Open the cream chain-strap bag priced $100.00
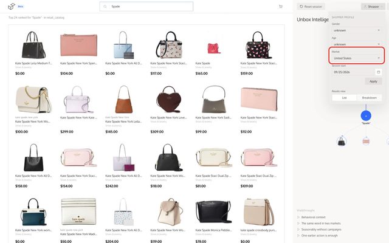 click(33, 99)
